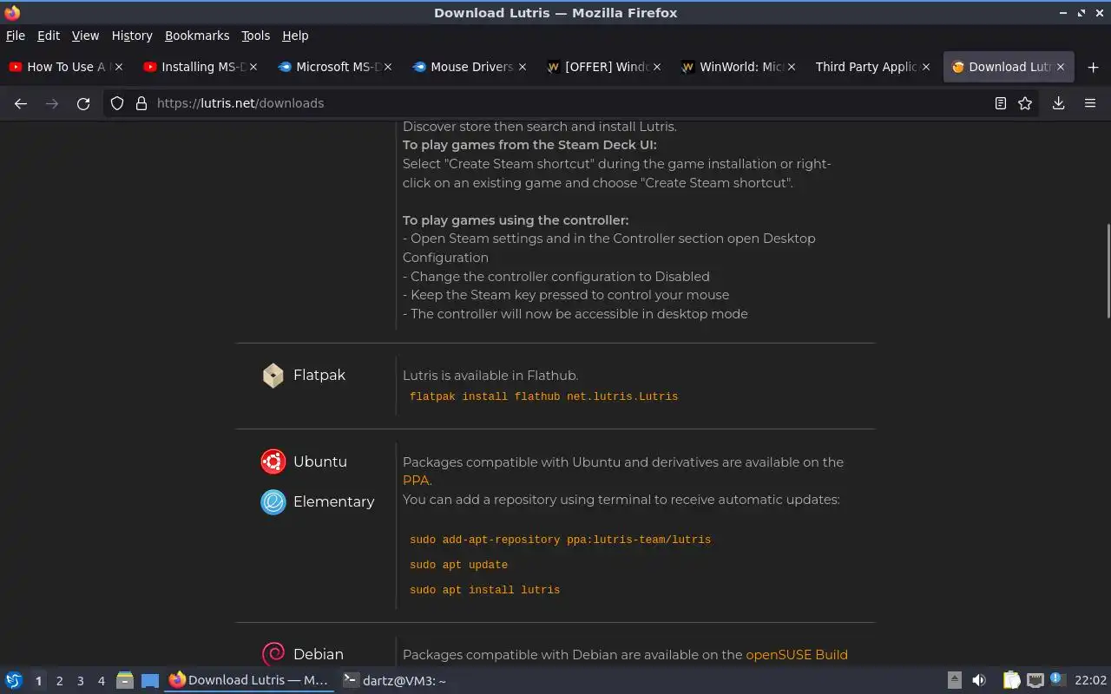This screenshot has height=694, width=1111.
Task: Click the Ubuntu logo icon
Action: (273, 462)
